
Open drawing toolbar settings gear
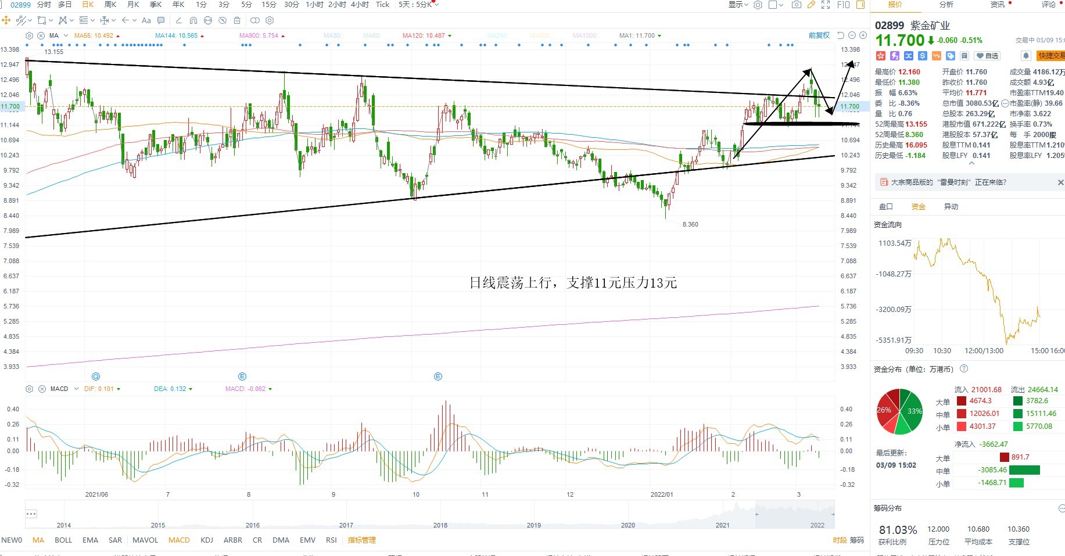tap(270, 20)
